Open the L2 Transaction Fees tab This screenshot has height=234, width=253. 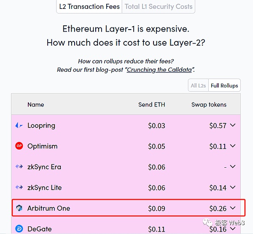click(x=89, y=6)
